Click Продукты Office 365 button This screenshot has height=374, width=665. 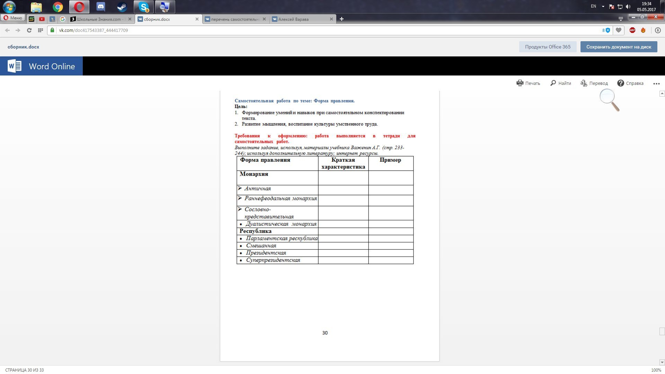[548, 47]
